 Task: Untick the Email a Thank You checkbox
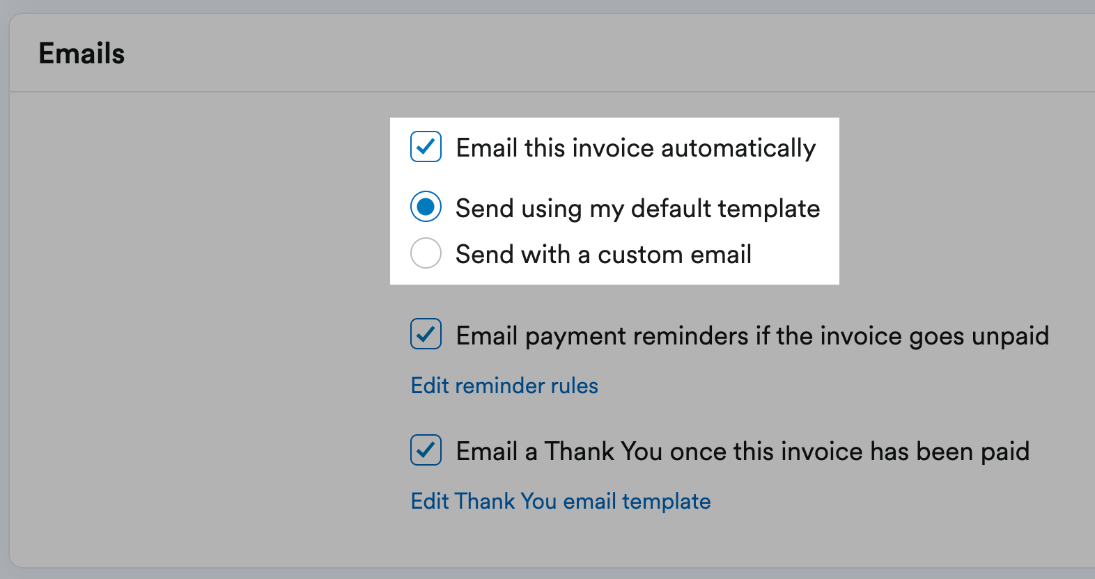click(426, 450)
